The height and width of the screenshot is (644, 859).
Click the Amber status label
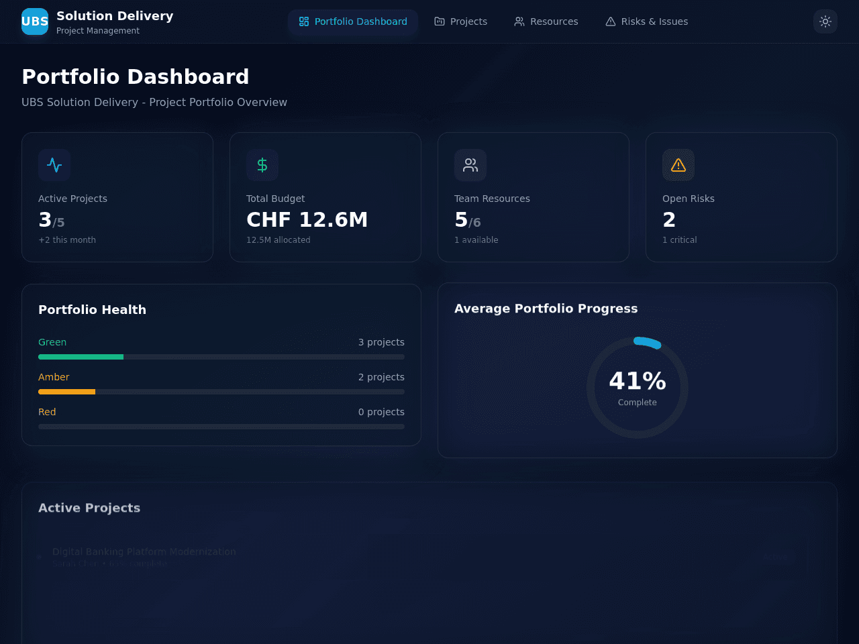click(54, 377)
